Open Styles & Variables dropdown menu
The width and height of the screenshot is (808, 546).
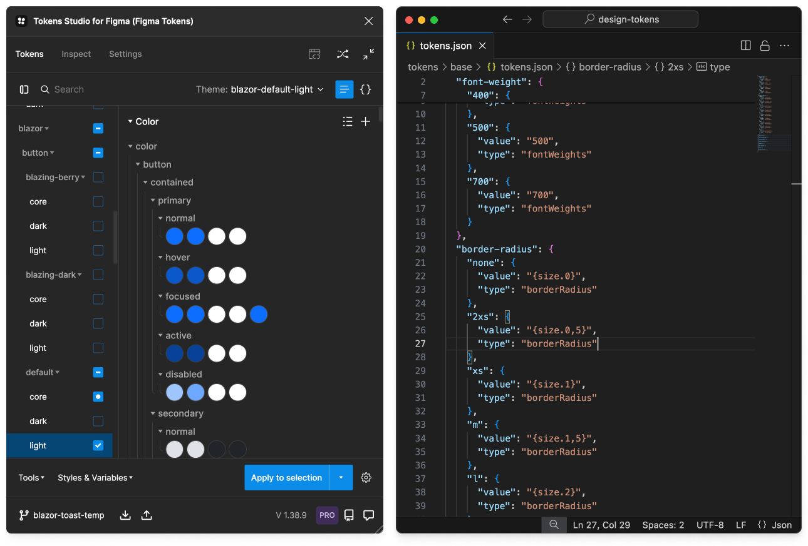point(95,478)
